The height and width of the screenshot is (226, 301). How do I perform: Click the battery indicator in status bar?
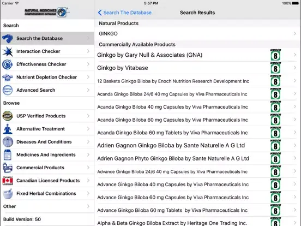(x=295, y=3)
